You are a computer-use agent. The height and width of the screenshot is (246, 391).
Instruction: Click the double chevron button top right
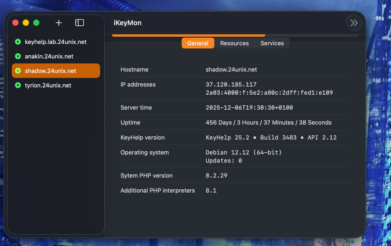click(x=354, y=23)
